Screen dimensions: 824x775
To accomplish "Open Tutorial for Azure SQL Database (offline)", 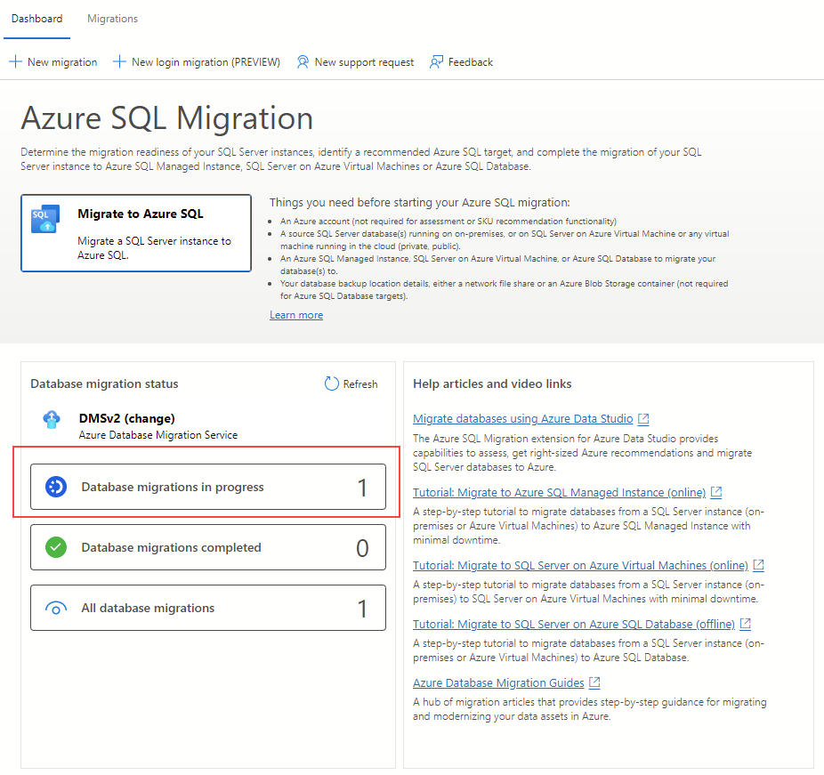I will tap(574, 625).
